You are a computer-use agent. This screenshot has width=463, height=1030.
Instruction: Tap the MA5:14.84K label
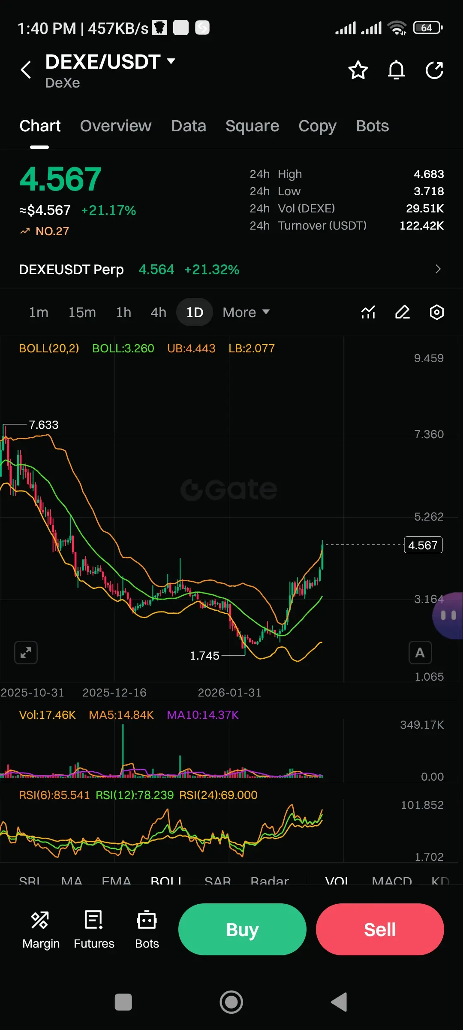tap(121, 715)
